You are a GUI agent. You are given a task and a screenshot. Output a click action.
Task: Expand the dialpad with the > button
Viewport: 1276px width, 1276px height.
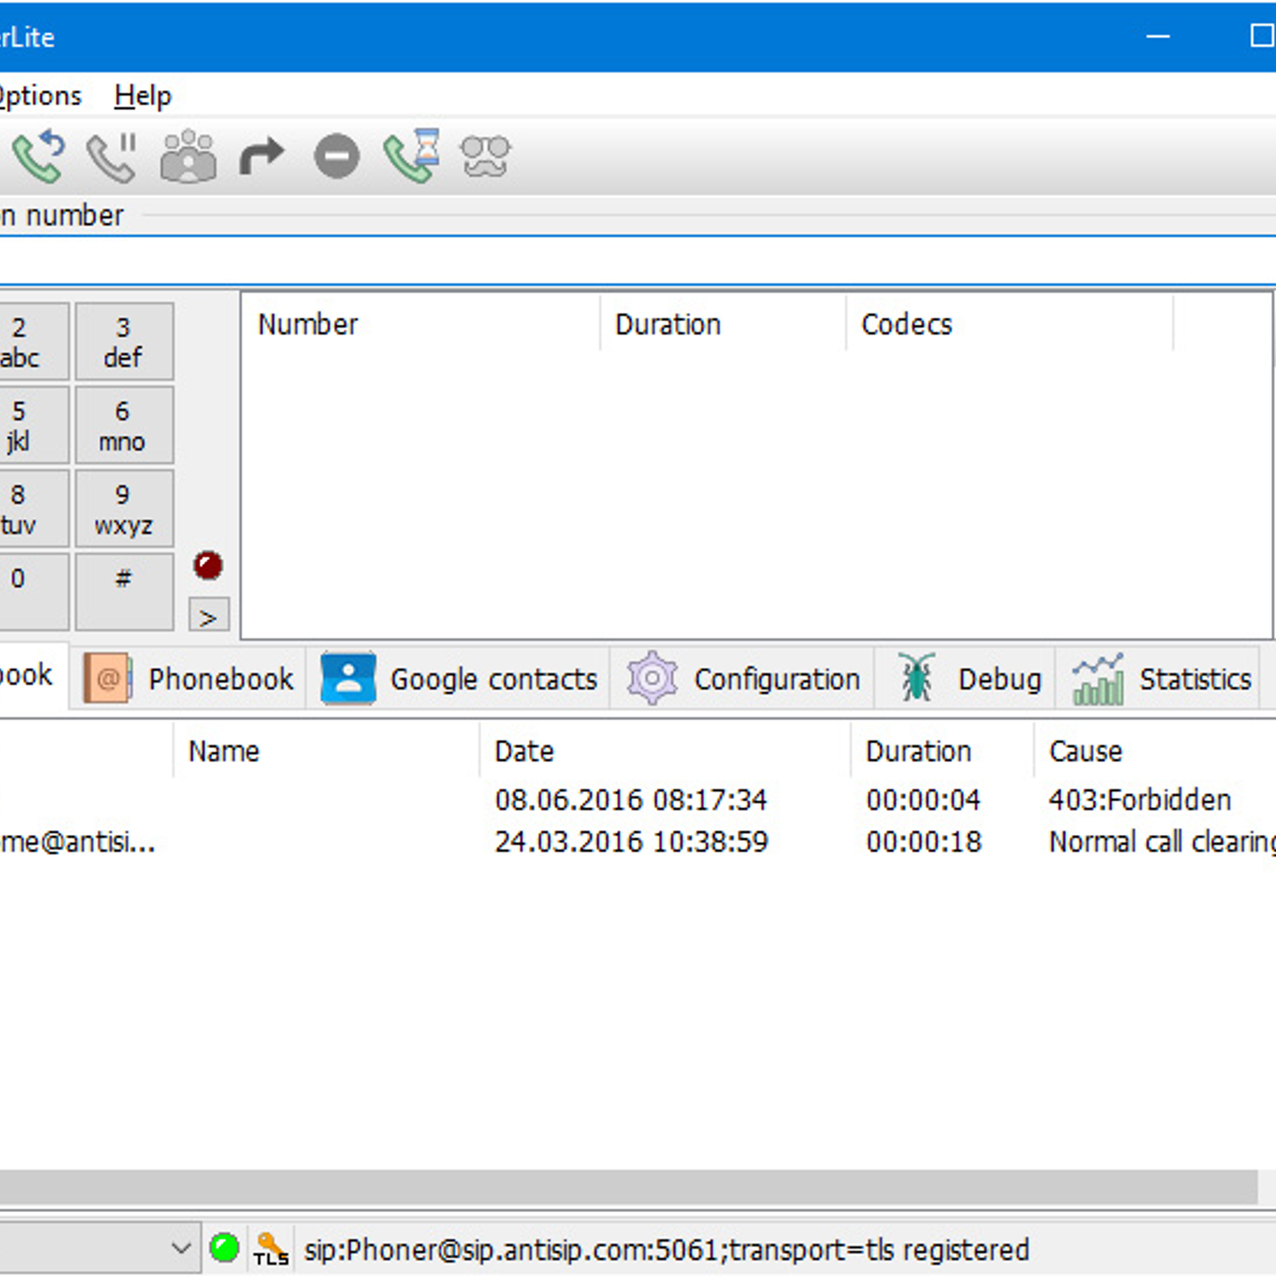pos(208,615)
